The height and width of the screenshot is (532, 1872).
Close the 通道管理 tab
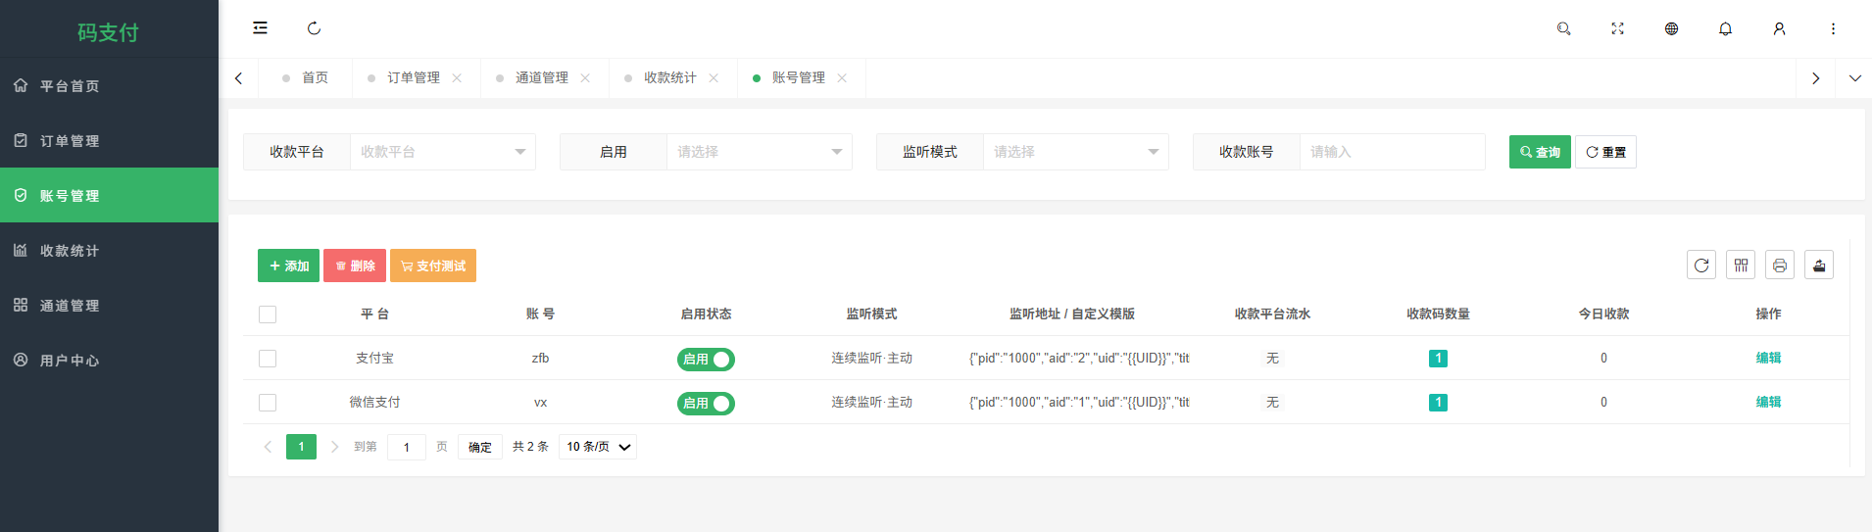pyautogui.click(x=585, y=78)
